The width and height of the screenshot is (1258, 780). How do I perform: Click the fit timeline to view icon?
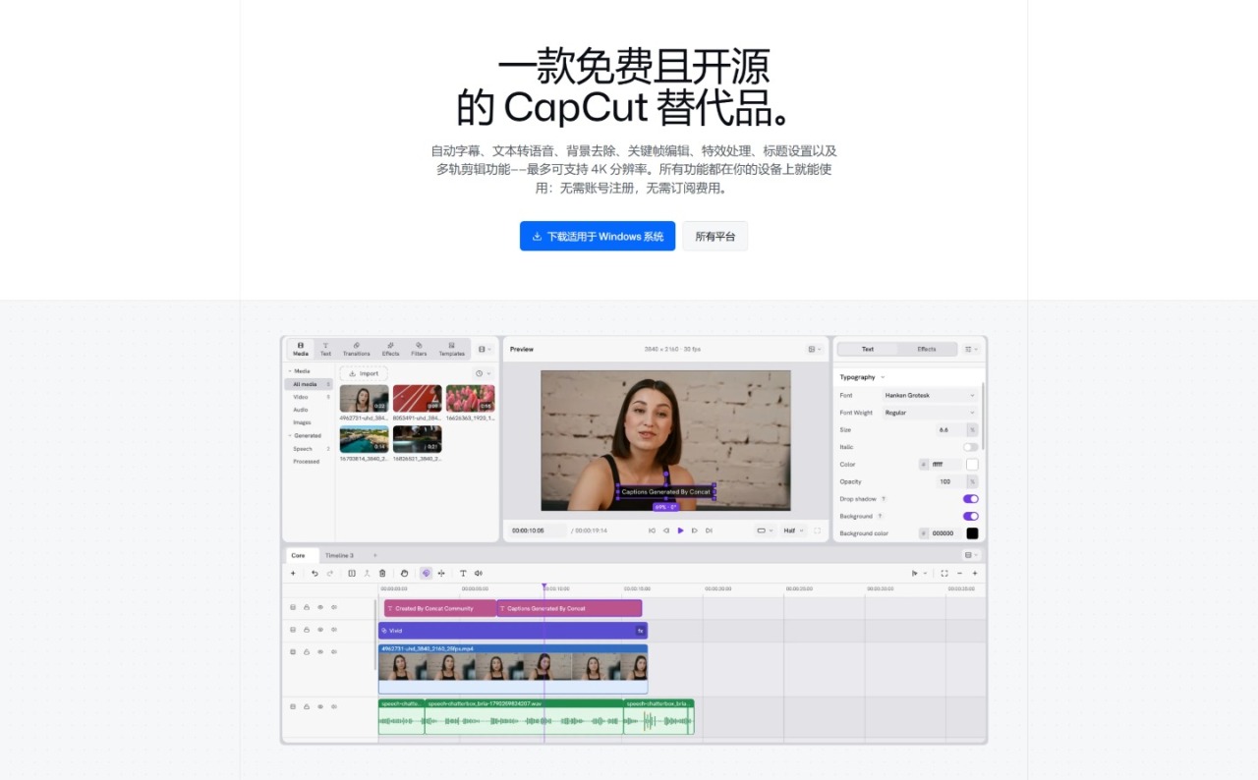click(x=944, y=573)
